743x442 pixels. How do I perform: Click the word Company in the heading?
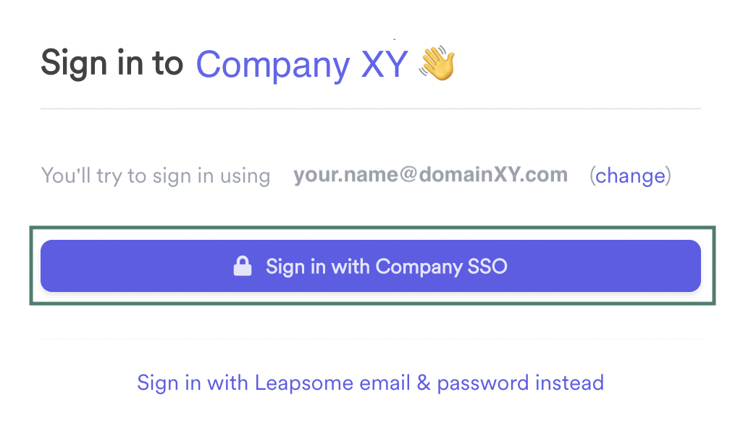[273, 64]
